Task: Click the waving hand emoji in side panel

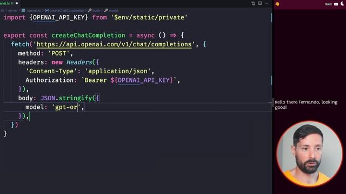Action: point(277,4)
